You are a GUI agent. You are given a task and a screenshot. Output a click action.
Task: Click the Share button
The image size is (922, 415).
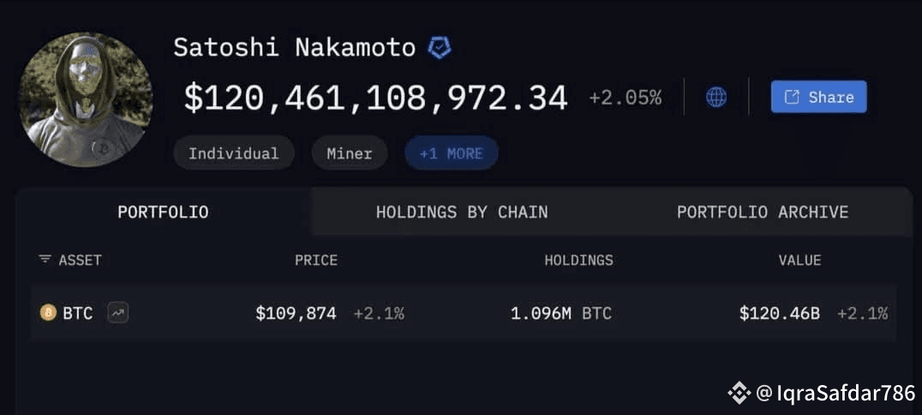click(x=818, y=97)
